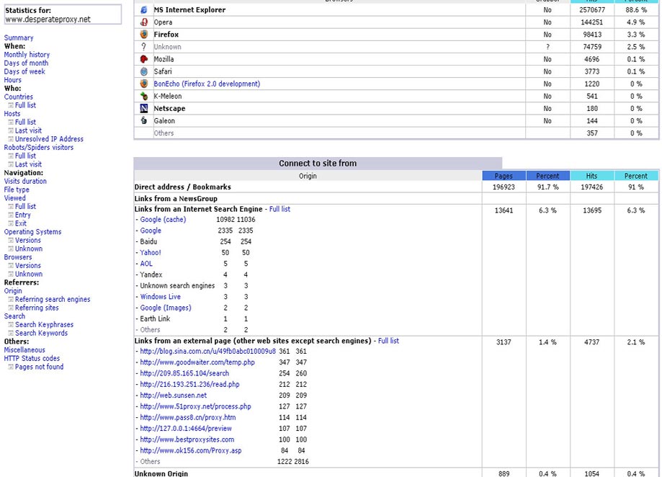The height and width of the screenshot is (477, 662).
Task: Open Full list under Countries
Action: click(x=25, y=105)
